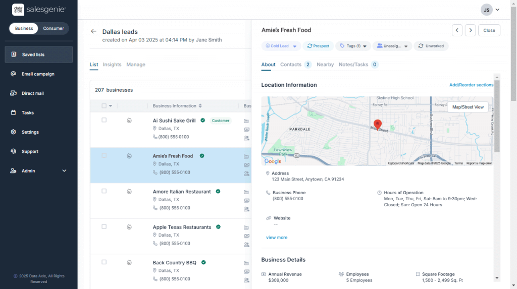This screenshot has height=289, width=517.
Task: Click the Unworked status pill
Action: 431,46
